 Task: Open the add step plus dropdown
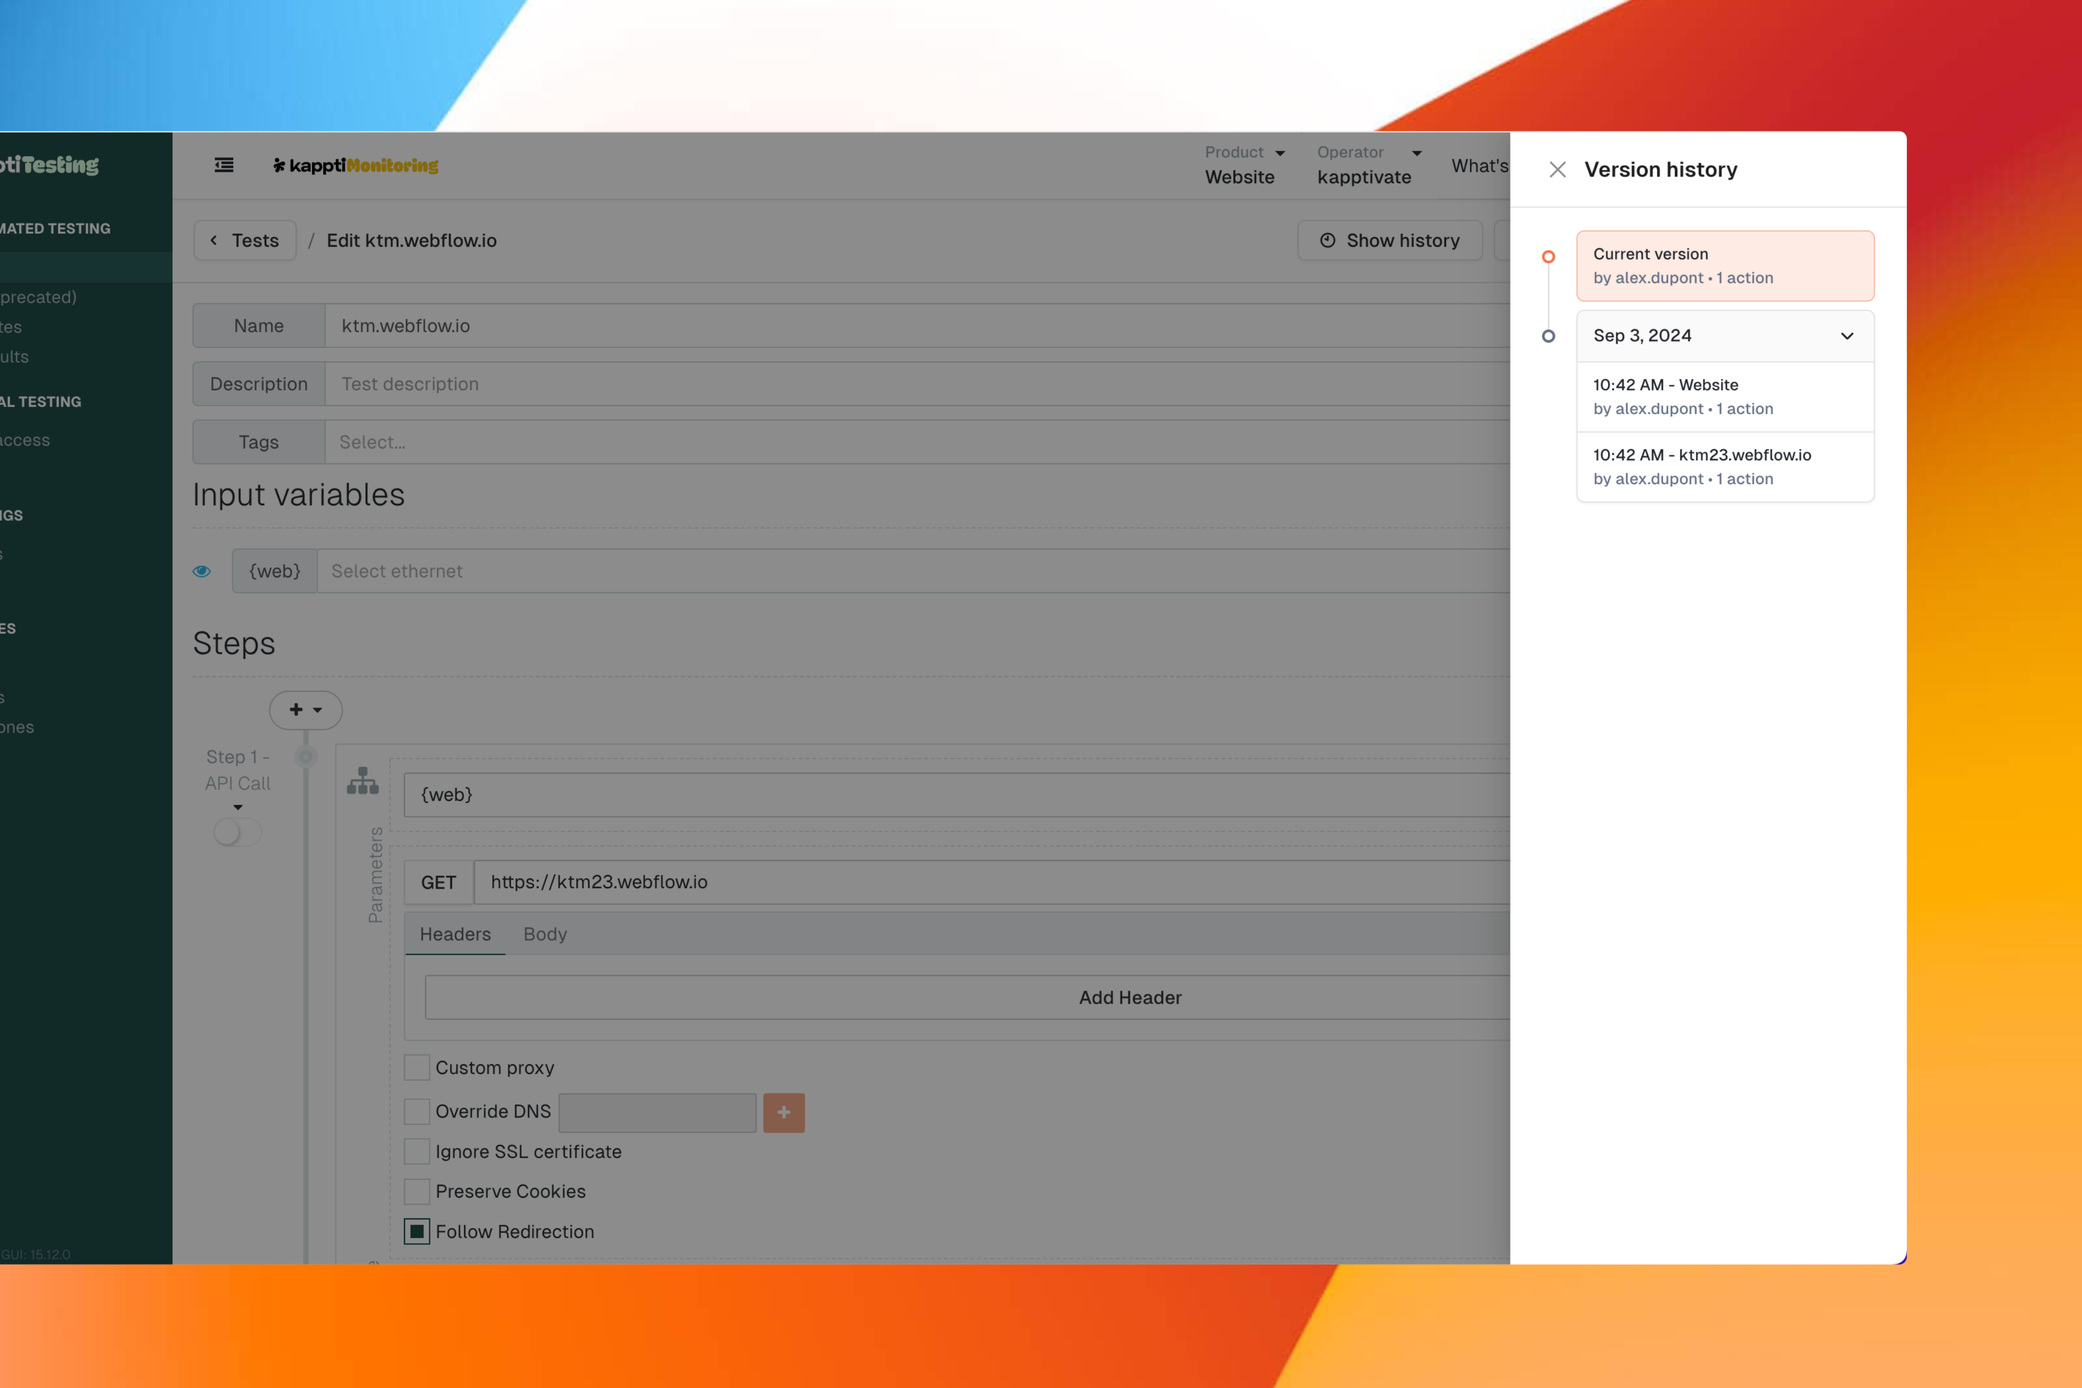(x=305, y=710)
